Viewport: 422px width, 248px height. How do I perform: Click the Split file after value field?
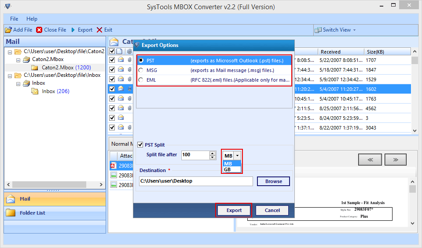tap(195, 155)
